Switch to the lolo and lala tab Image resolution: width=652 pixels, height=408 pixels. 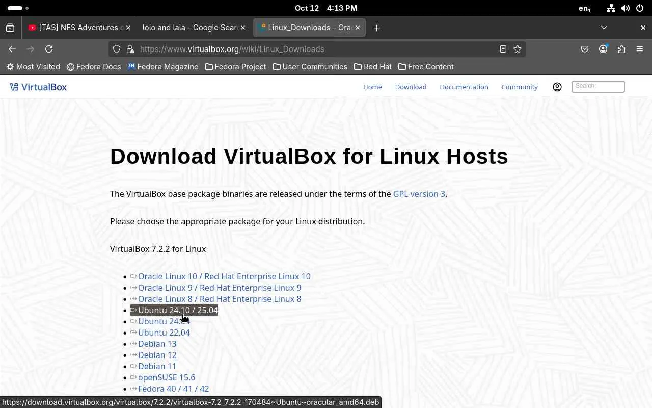[194, 28]
